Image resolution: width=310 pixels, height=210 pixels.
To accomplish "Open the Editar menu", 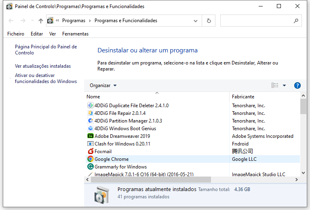I will 37,34.
